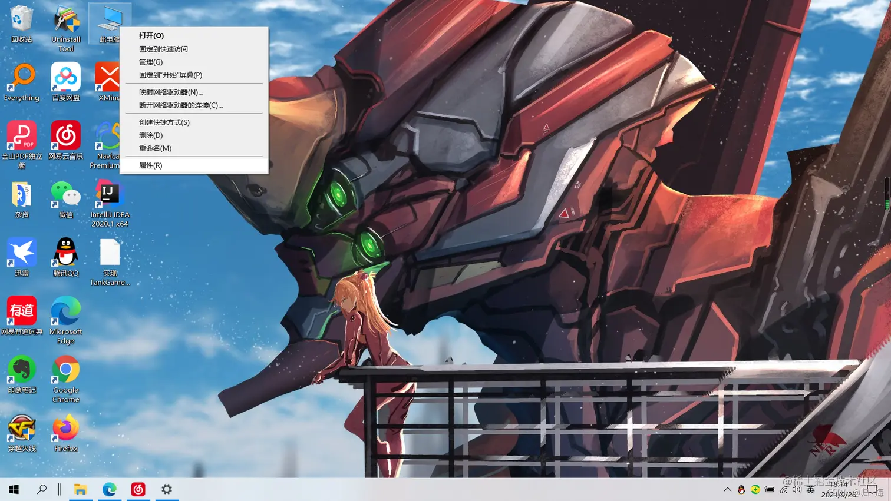Select the XMind desktop icon
Image resolution: width=891 pixels, height=501 pixels.
[x=108, y=82]
